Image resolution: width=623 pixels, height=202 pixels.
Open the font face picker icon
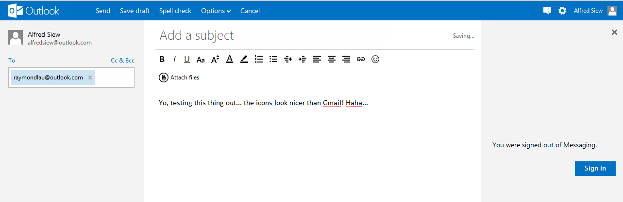(201, 60)
